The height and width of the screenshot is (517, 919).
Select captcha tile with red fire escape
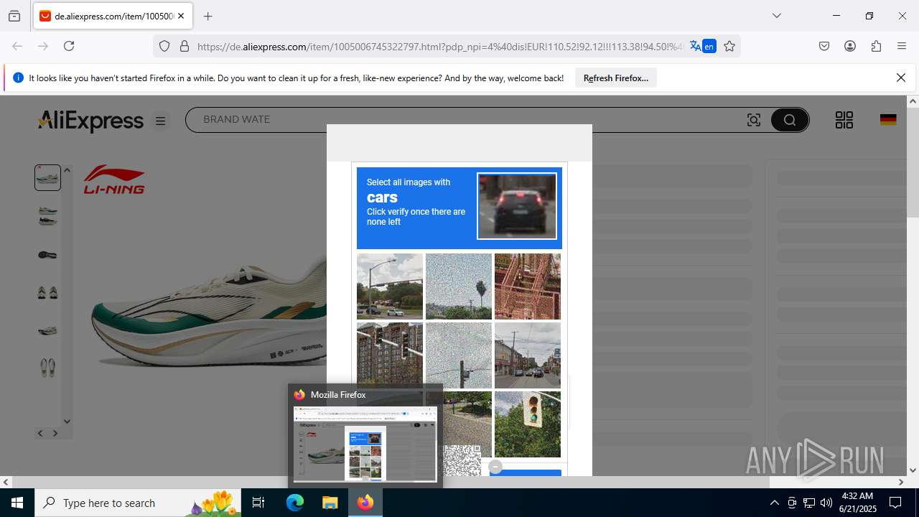pos(528,287)
